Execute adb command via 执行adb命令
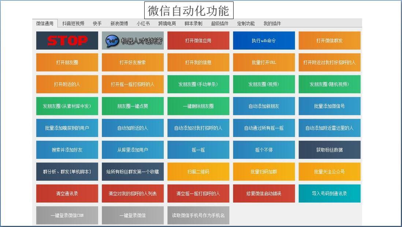 pos(264,41)
